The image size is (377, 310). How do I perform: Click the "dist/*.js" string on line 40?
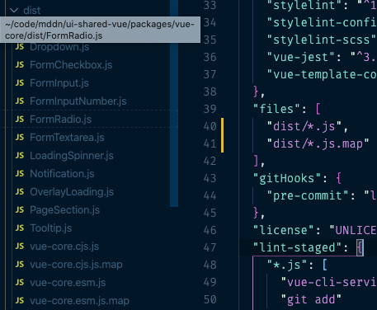(x=304, y=126)
